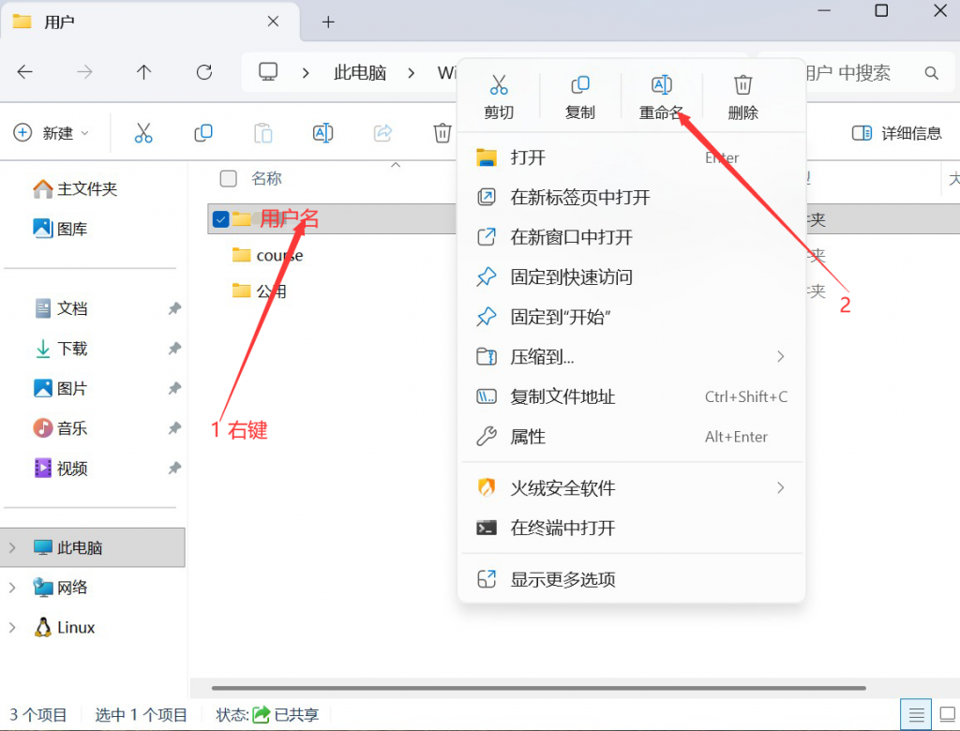Expand the Linux tree node

tap(12, 628)
